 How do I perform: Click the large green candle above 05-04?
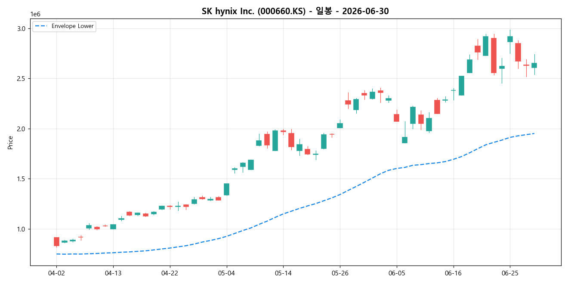pos(226,189)
